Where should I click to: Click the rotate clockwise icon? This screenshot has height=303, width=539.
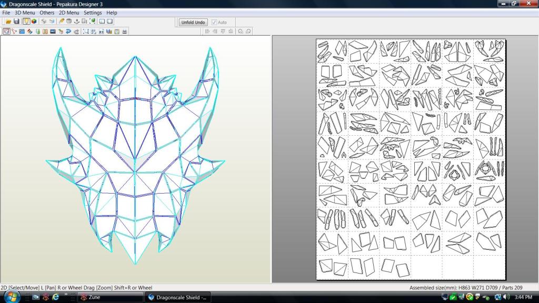click(x=248, y=31)
